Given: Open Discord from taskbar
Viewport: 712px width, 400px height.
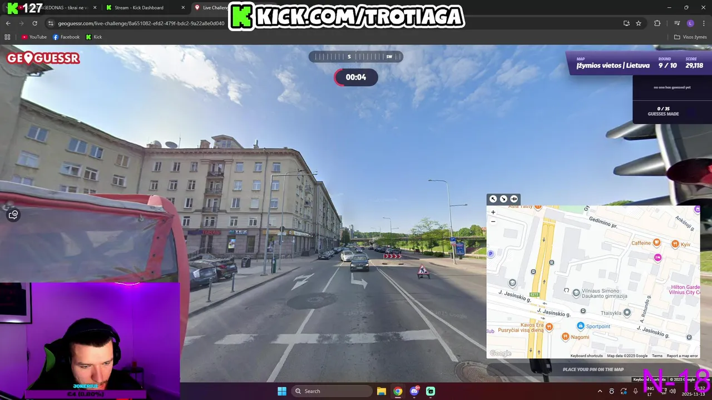Looking at the screenshot, I should [x=414, y=391].
